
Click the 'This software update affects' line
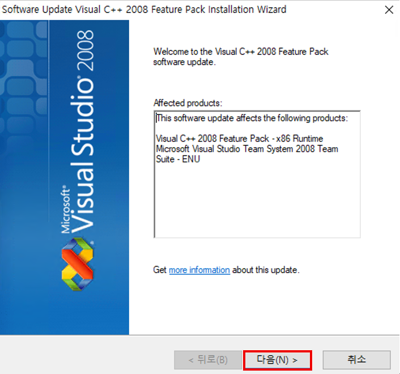click(252, 118)
